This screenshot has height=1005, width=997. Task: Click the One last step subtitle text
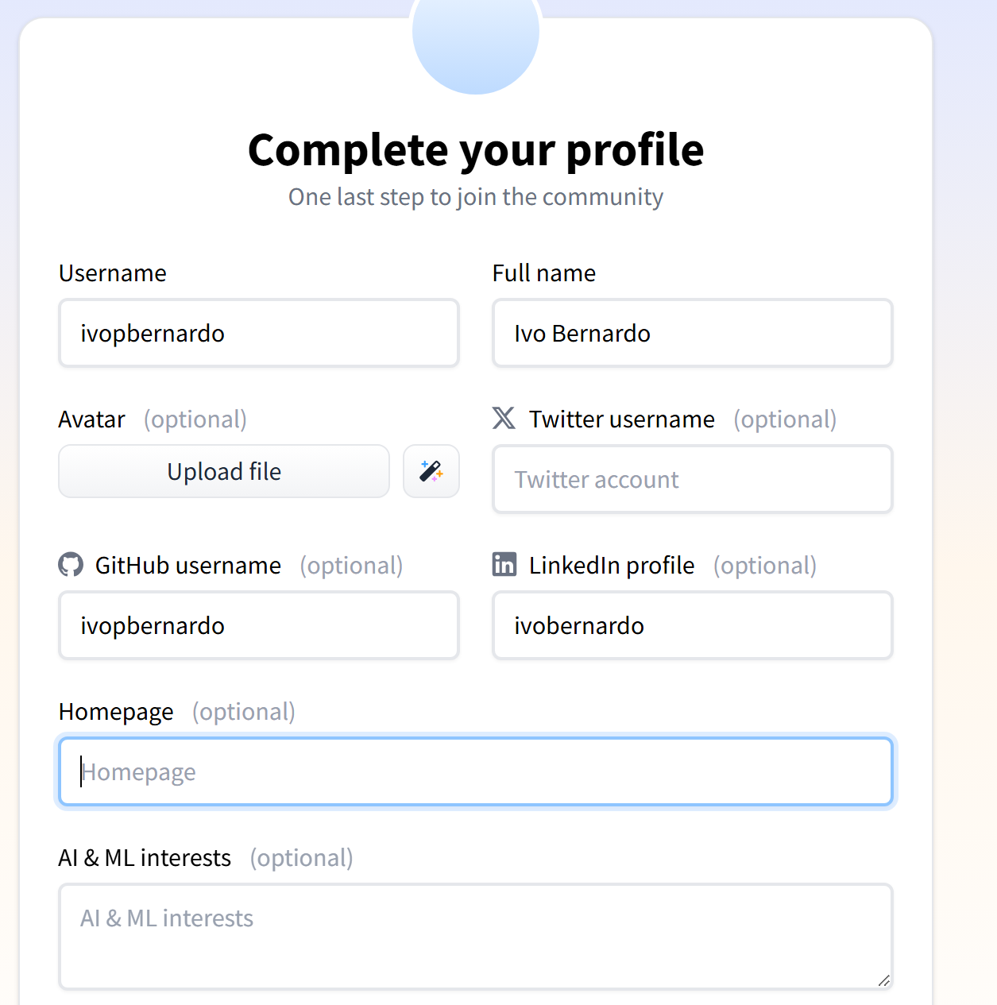(x=475, y=196)
